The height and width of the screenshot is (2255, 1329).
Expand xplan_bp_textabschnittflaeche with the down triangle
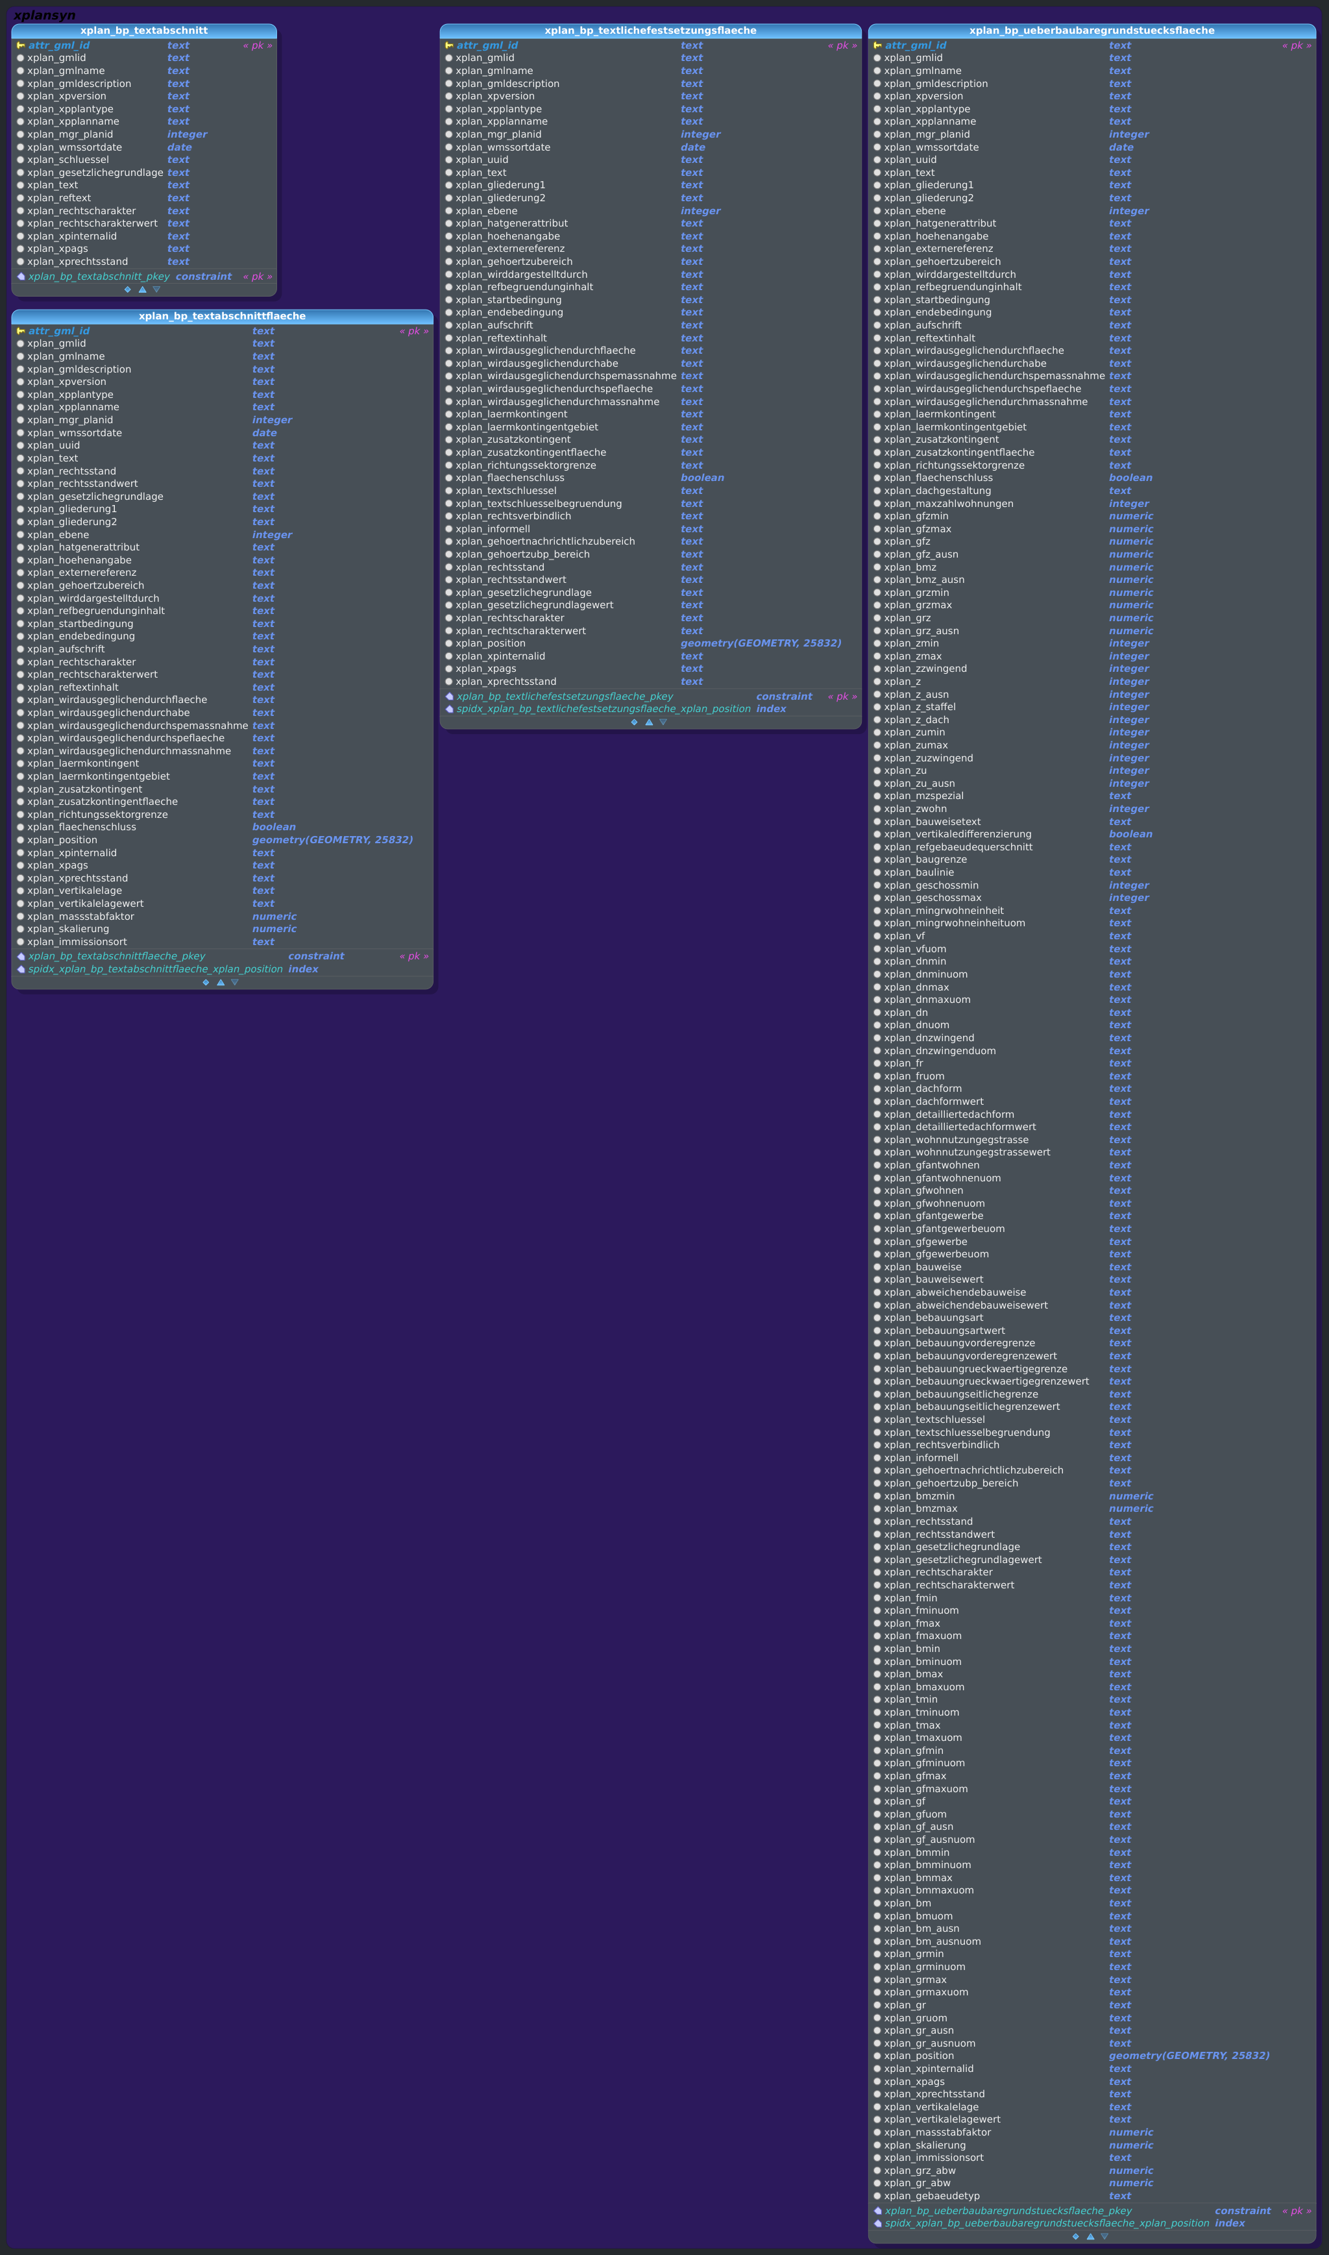235,982
